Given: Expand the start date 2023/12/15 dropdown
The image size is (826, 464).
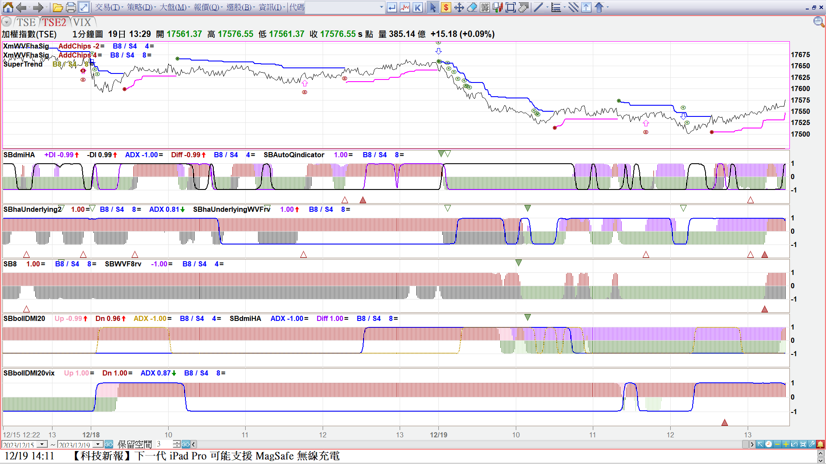Looking at the screenshot, I should 42,444.
